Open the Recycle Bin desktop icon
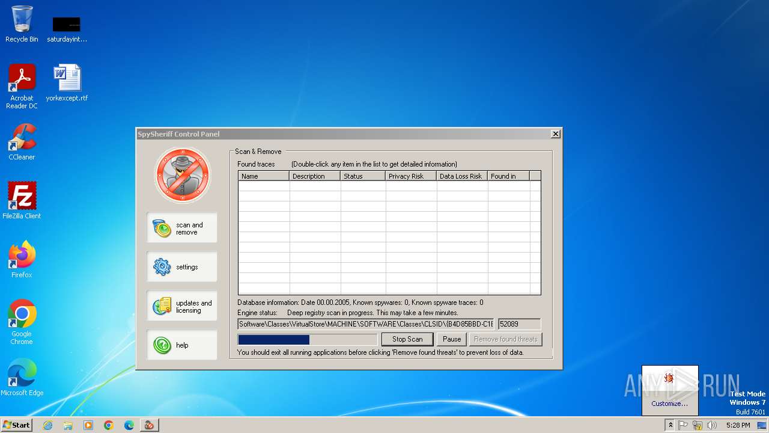This screenshot has height=433, width=769. (22, 24)
